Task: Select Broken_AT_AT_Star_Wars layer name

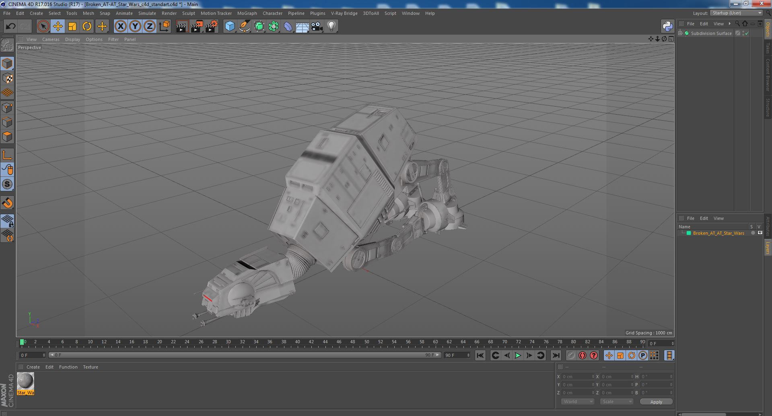Action: pyautogui.click(x=718, y=233)
